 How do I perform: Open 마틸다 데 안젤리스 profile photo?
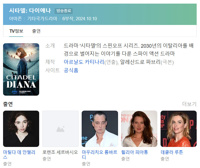(x=21, y=129)
